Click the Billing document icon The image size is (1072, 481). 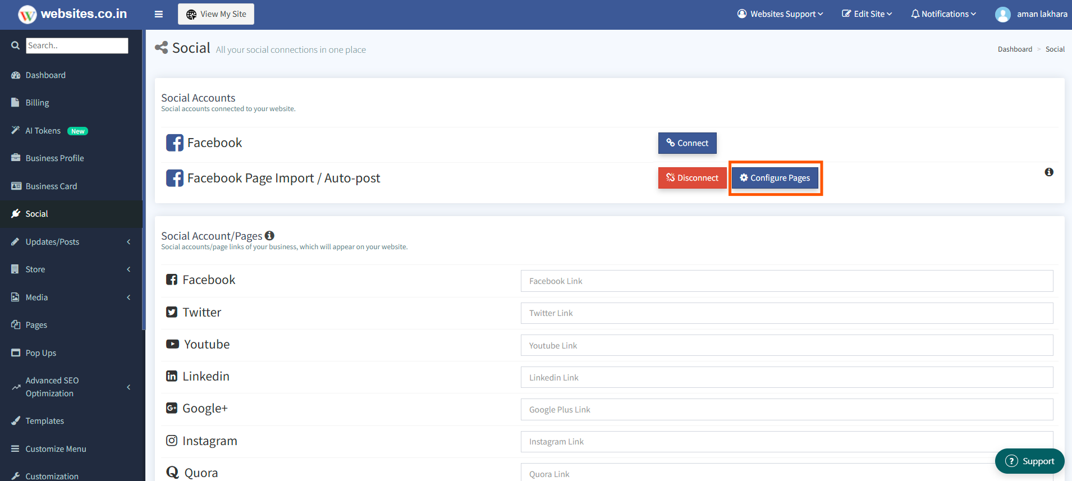tap(16, 103)
